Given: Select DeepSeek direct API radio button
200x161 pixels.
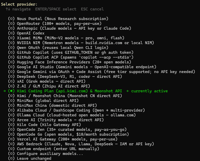Looking at the screenshot, I should coord(11,77).
